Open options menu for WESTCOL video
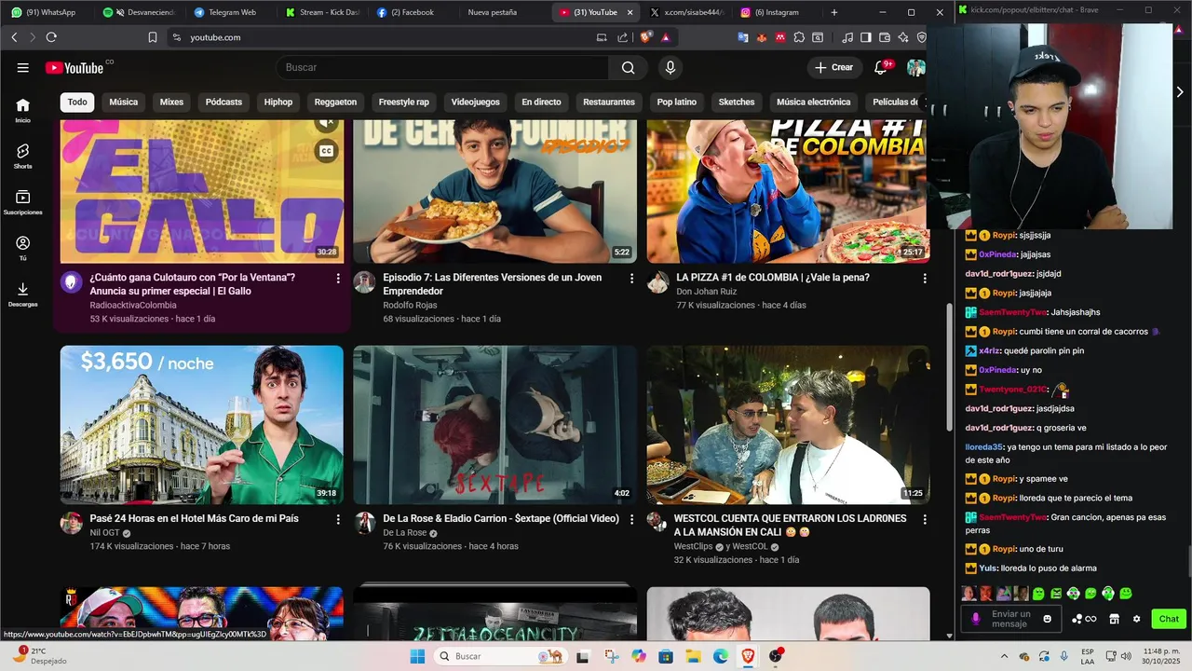Image resolution: width=1192 pixels, height=671 pixels. pyautogui.click(x=925, y=519)
